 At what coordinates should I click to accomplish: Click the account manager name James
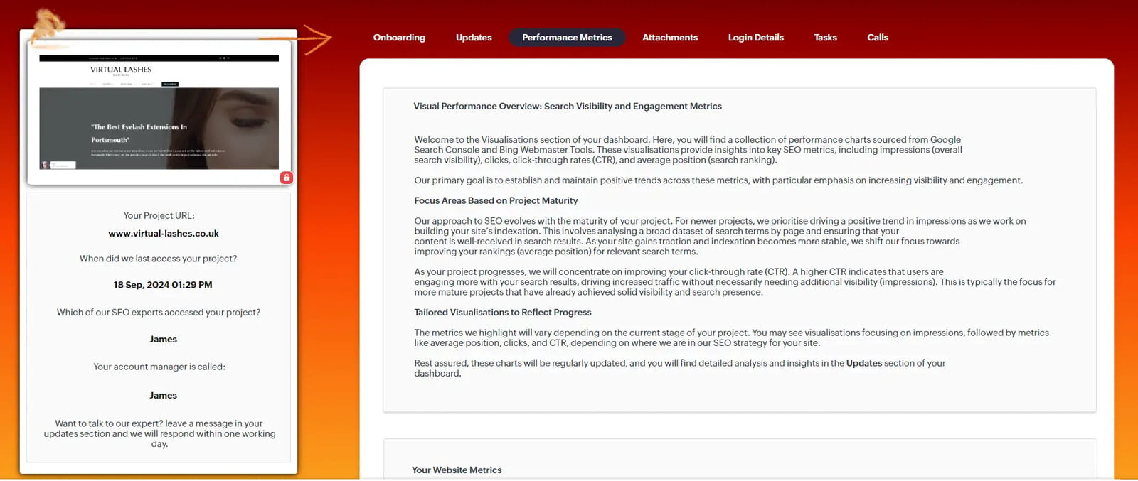(163, 396)
